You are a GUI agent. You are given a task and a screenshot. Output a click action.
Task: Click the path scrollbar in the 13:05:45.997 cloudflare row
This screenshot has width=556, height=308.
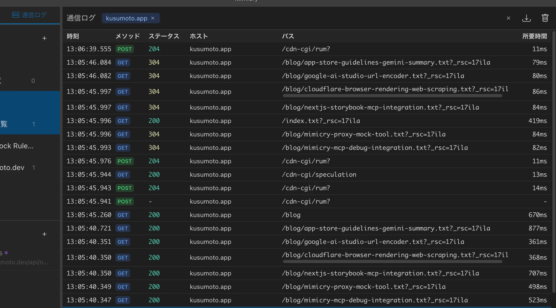click(x=392, y=96)
